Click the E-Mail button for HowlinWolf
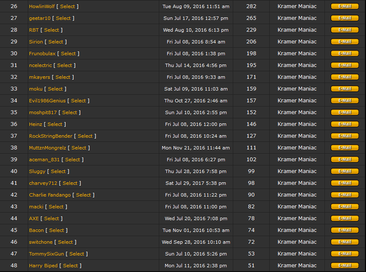 [x=345, y=6]
